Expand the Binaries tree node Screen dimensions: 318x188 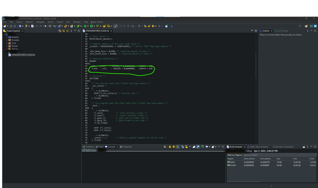7,37
